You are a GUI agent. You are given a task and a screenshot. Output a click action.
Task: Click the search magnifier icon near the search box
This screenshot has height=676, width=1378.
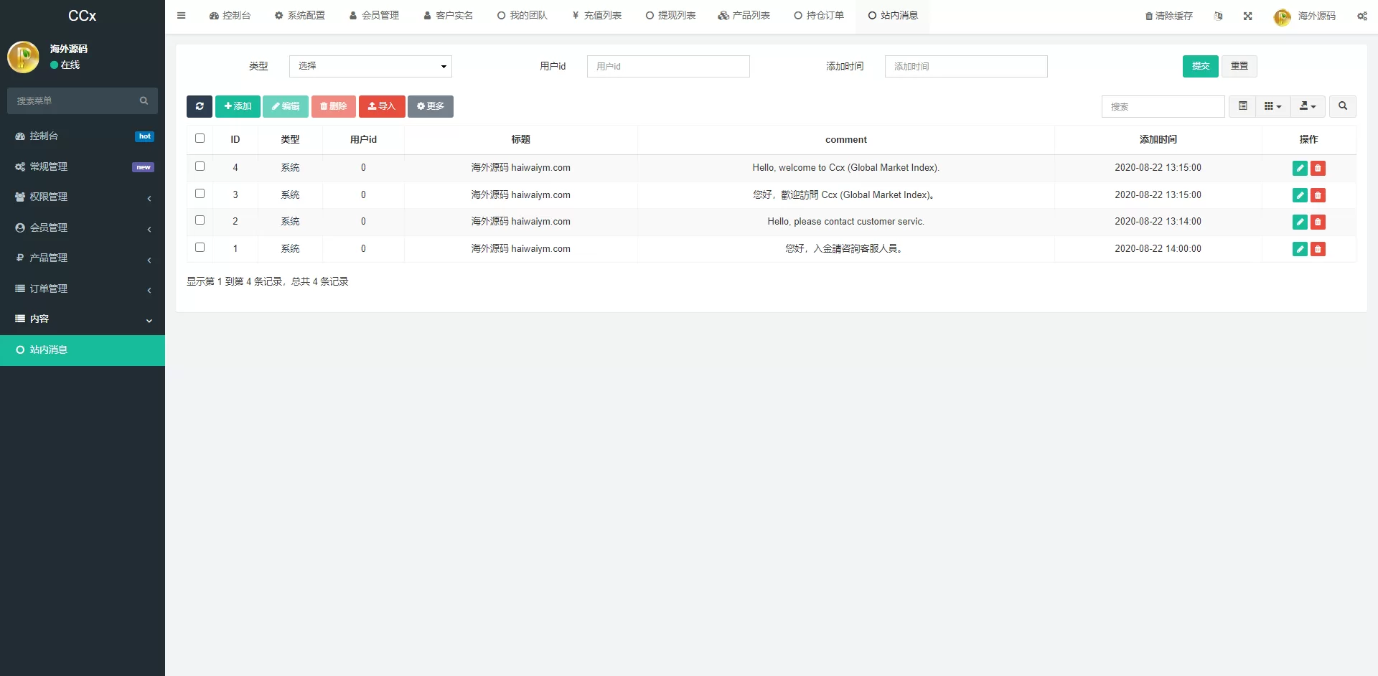coord(1343,106)
